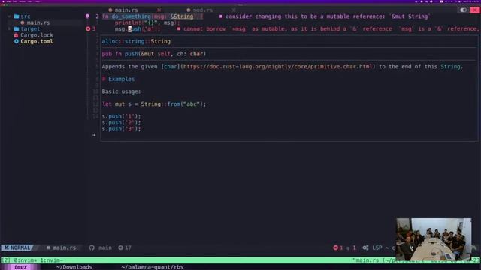Click the target folder icon
The width and height of the screenshot is (481, 270).
tap(17, 28)
